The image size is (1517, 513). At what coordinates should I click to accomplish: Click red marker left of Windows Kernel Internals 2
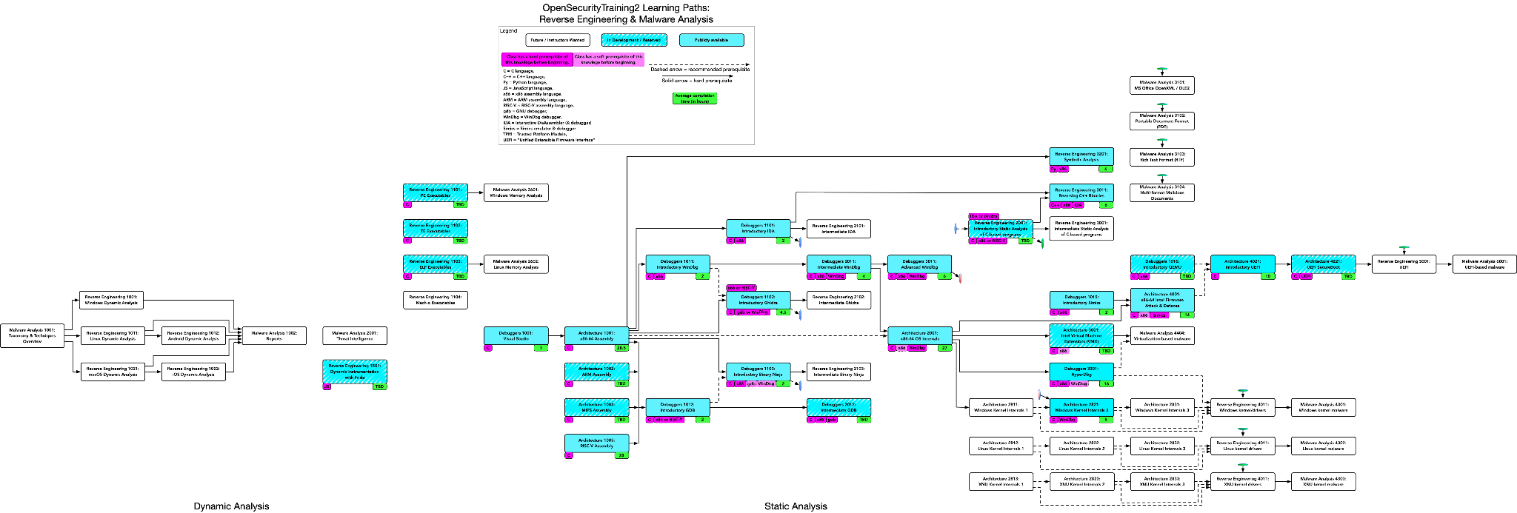tap(1041, 395)
